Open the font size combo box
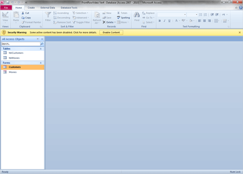The width and height of the screenshot is (243, 174). [x=193, y=14]
